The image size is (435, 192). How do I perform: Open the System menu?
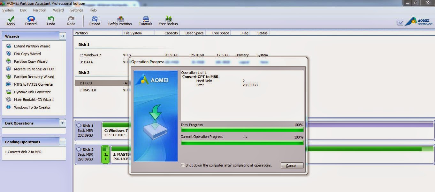[x=8, y=10]
